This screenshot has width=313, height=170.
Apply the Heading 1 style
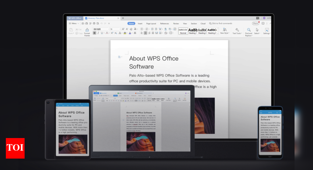click(x=192, y=31)
